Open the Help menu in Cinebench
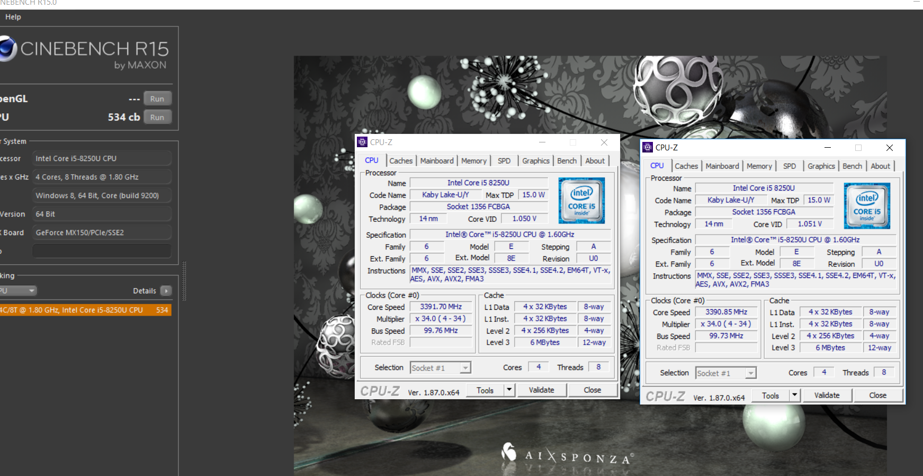Image resolution: width=923 pixels, height=476 pixels. (13, 17)
